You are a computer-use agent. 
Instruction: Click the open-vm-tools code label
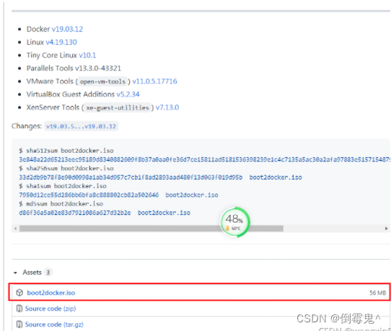pos(102,81)
